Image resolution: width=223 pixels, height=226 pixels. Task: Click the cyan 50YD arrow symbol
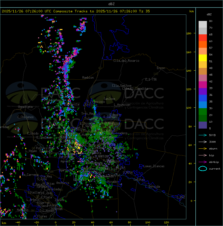point(203,135)
